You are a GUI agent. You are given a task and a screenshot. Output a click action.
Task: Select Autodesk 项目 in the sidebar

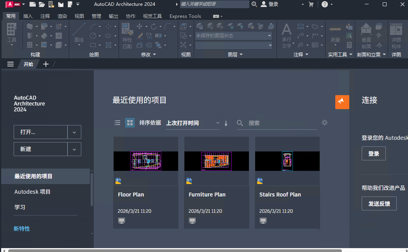(32, 192)
